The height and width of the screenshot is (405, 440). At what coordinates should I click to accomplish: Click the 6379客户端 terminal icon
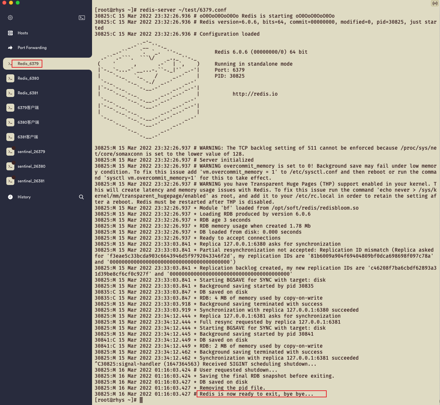10,108
